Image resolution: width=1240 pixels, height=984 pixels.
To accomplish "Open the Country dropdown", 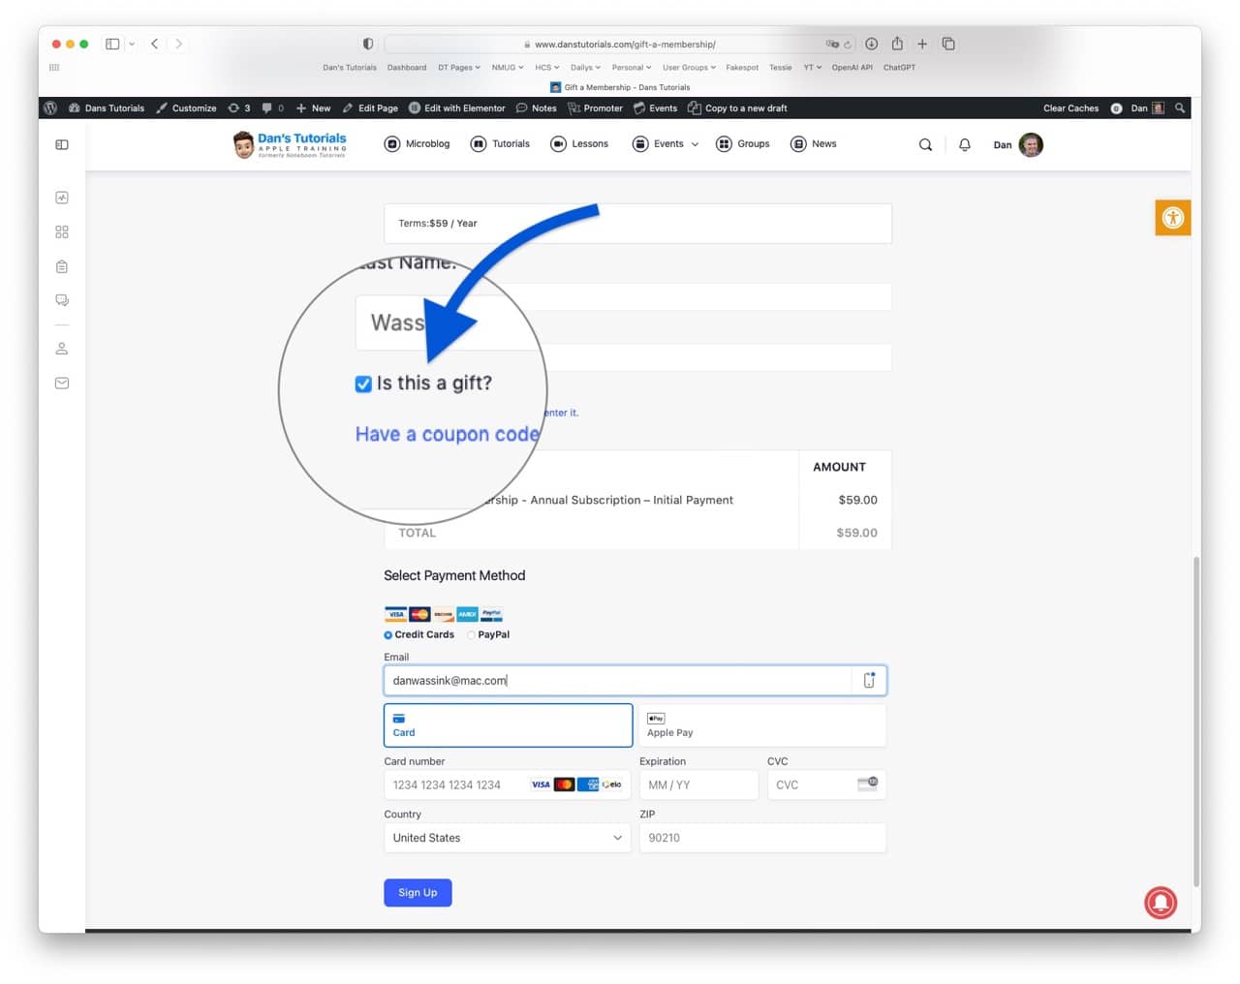I will (x=507, y=838).
